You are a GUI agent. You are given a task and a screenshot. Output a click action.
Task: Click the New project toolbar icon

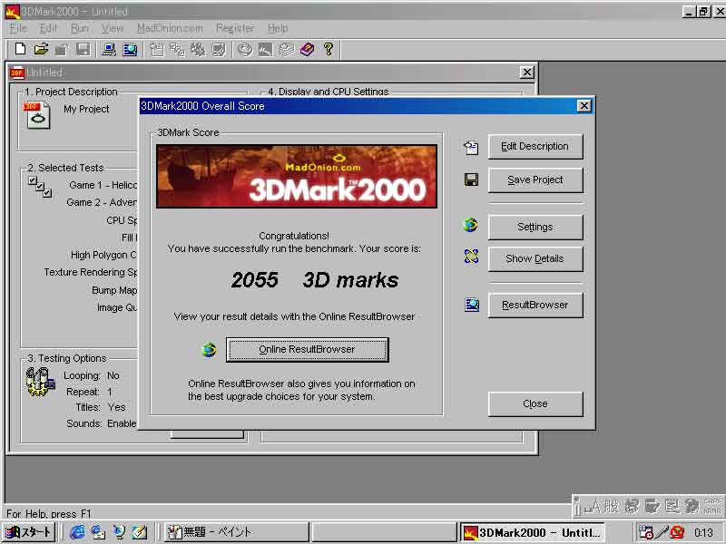tap(20, 49)
